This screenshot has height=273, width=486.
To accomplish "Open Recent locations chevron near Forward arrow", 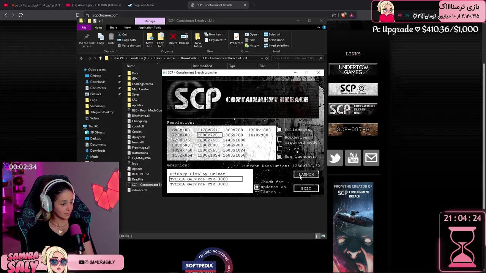I will (x=95, y=58).
